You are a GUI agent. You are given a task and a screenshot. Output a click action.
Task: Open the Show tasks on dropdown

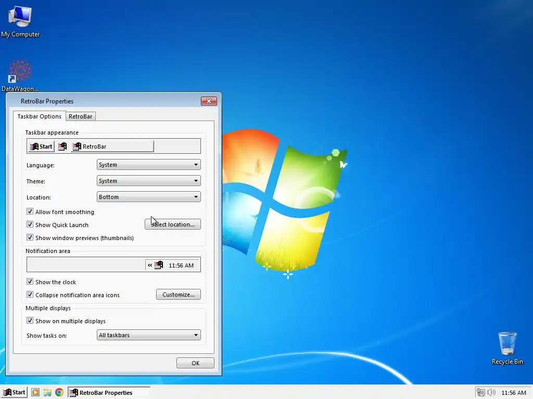[x=148, y=335]
